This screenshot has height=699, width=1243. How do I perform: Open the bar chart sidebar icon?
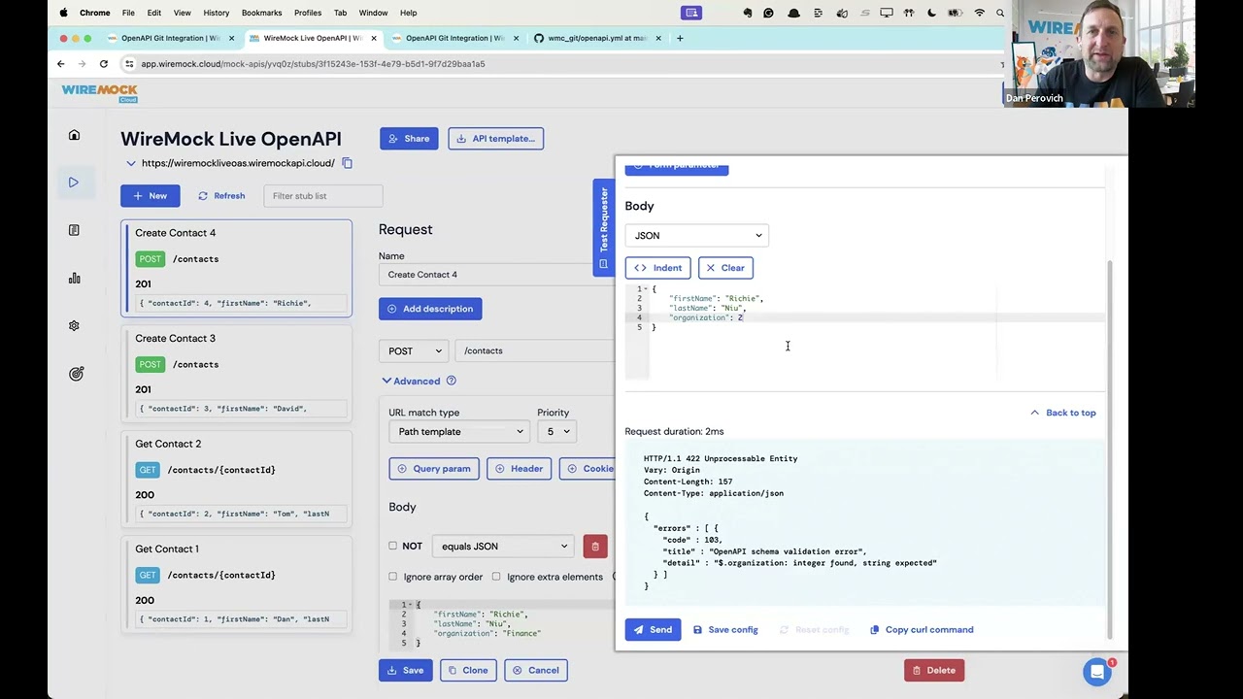pyautogui.click(x=74, y=279)
